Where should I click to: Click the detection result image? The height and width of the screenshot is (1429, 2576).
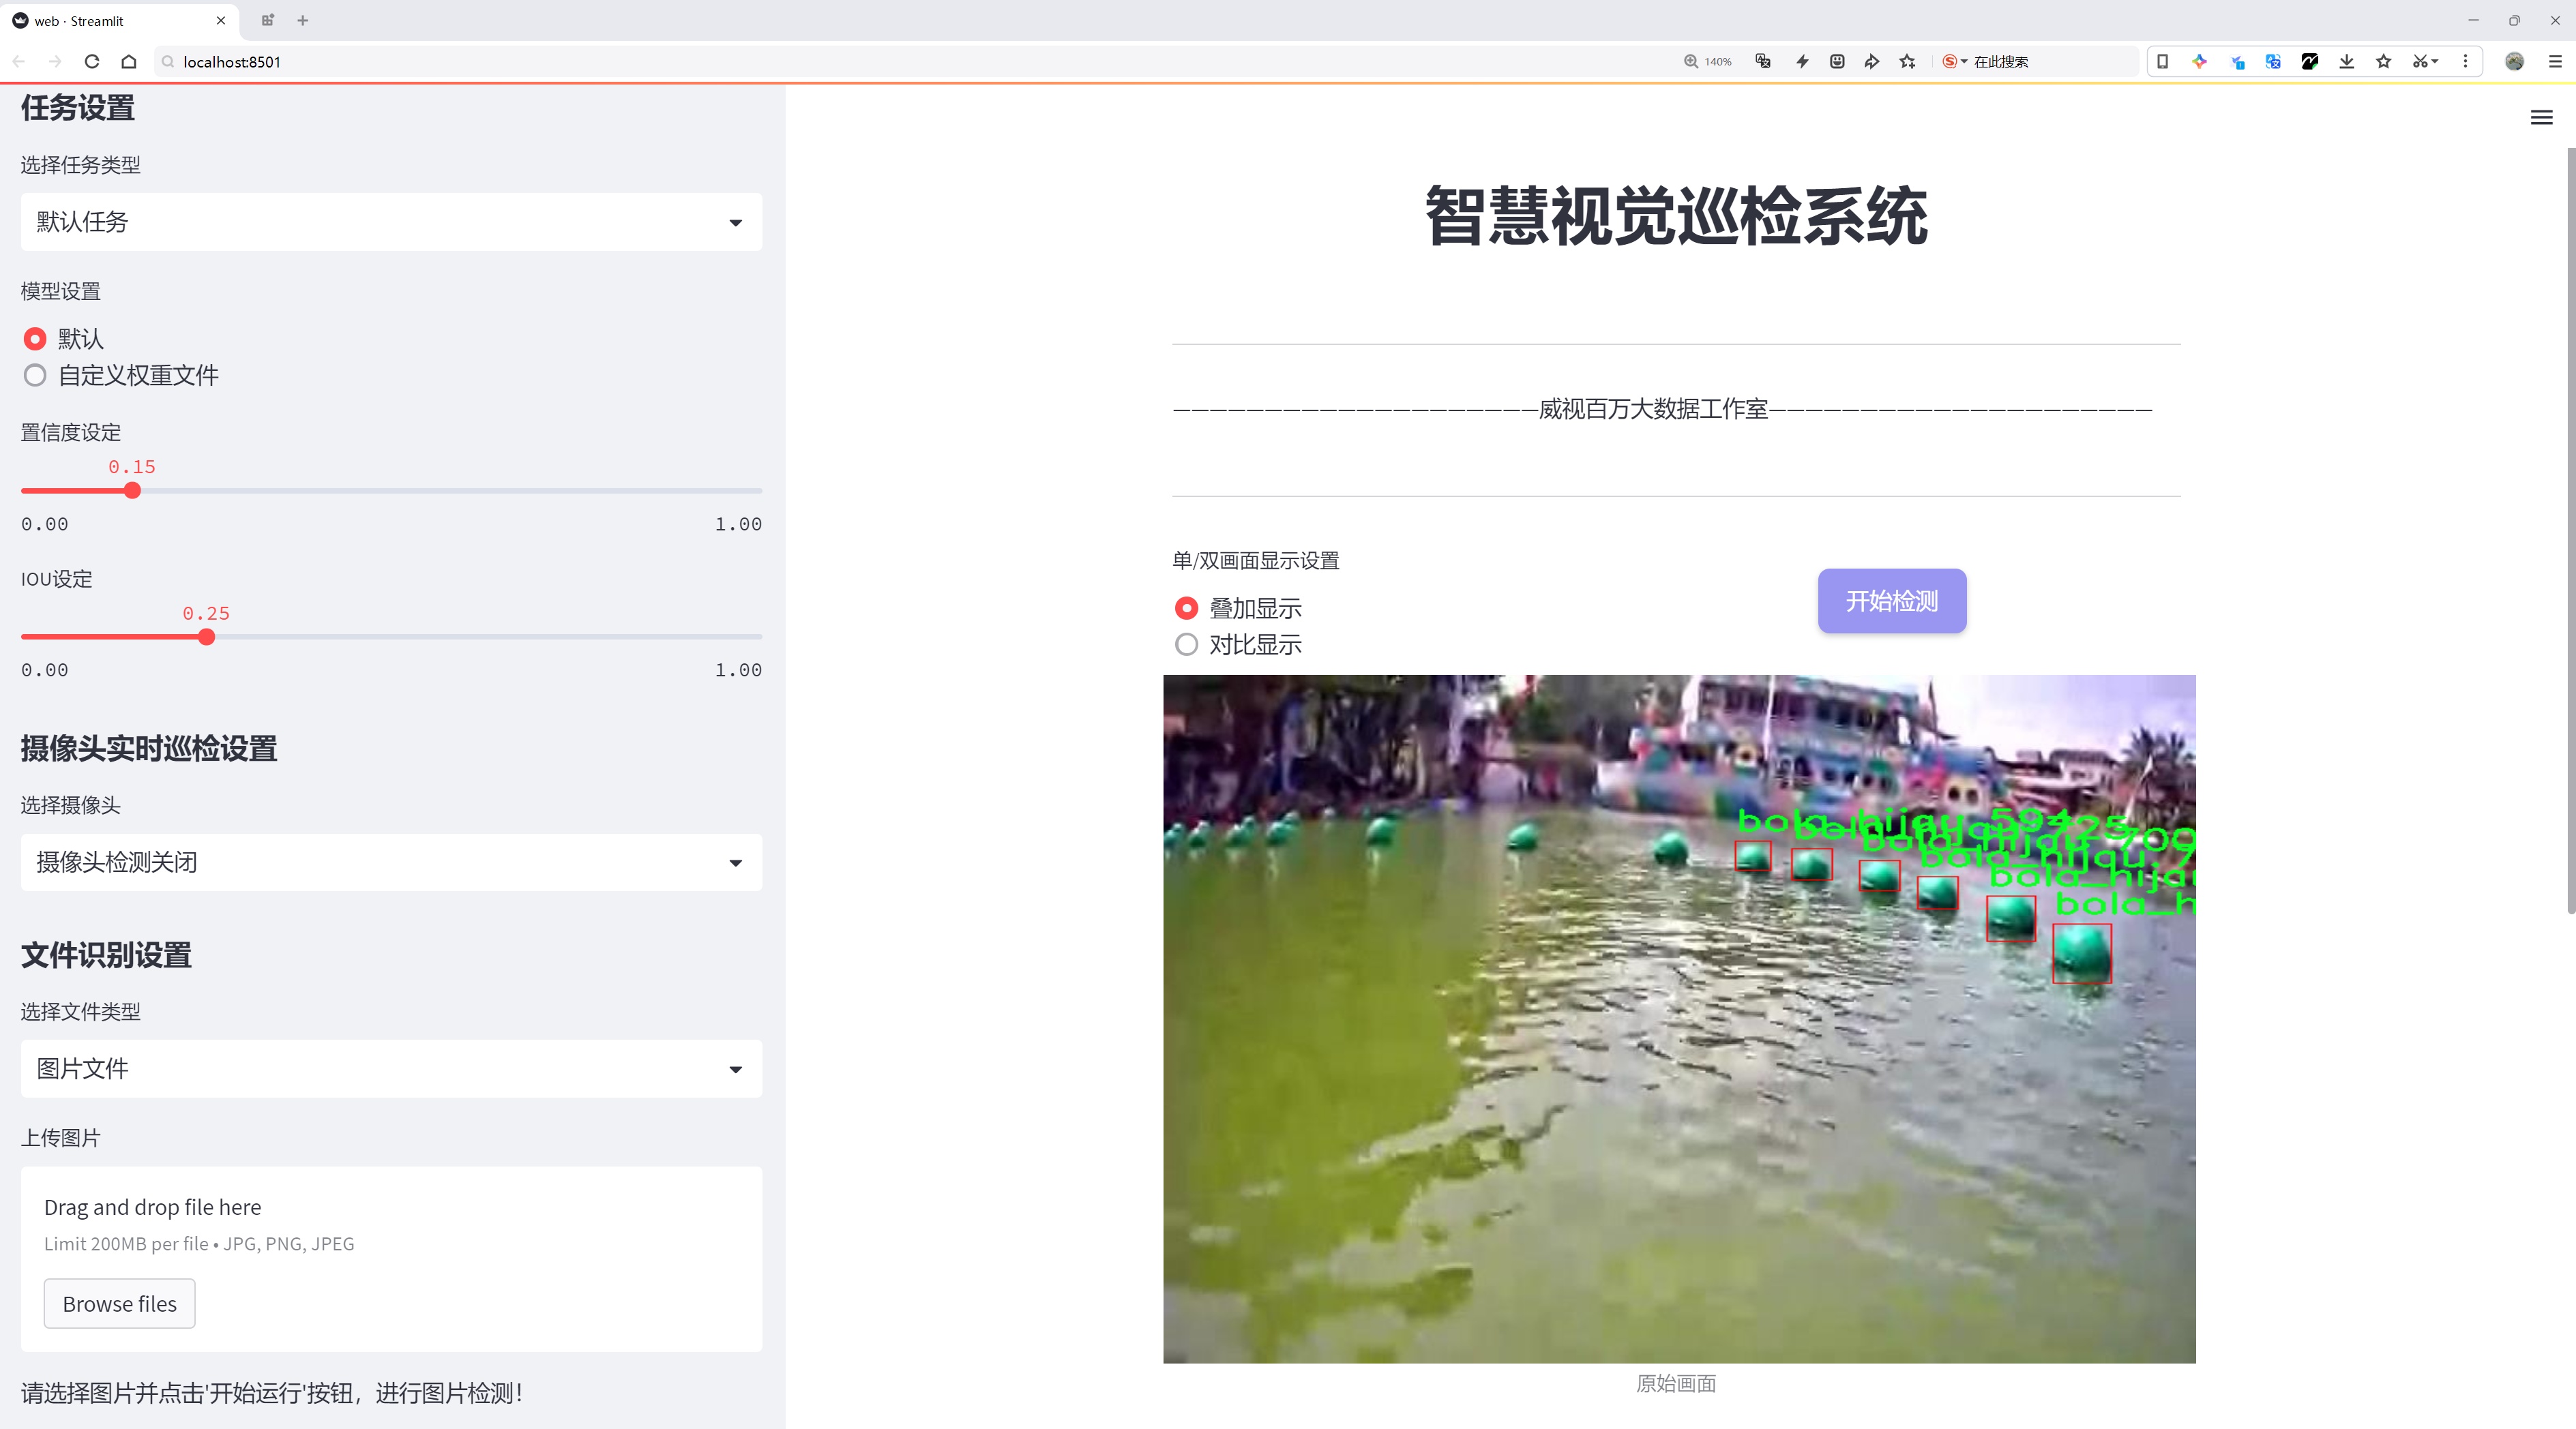coord(1679,1019)
